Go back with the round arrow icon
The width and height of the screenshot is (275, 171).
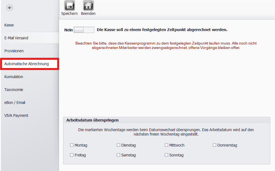(x=10, y=8)
